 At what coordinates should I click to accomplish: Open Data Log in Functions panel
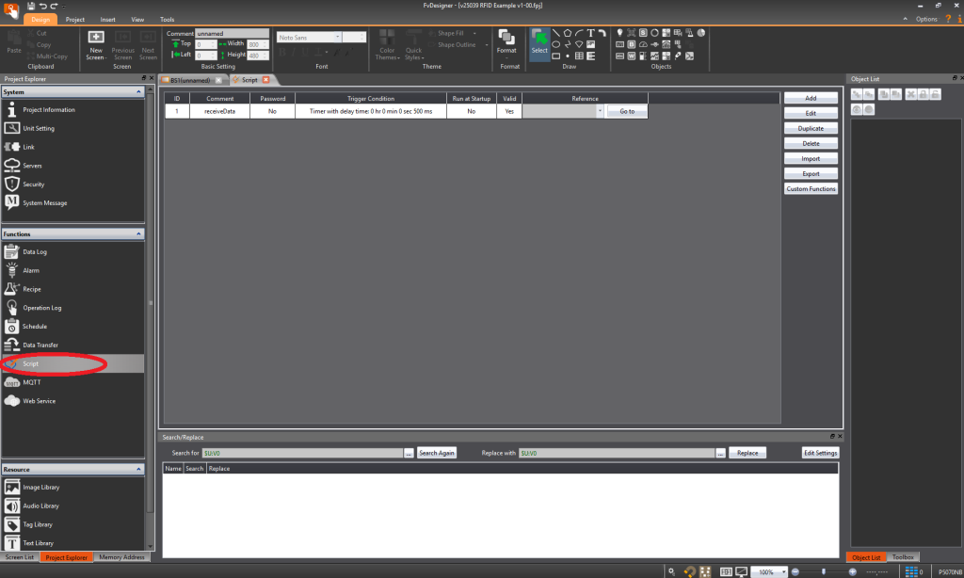(x=35, y=252)
